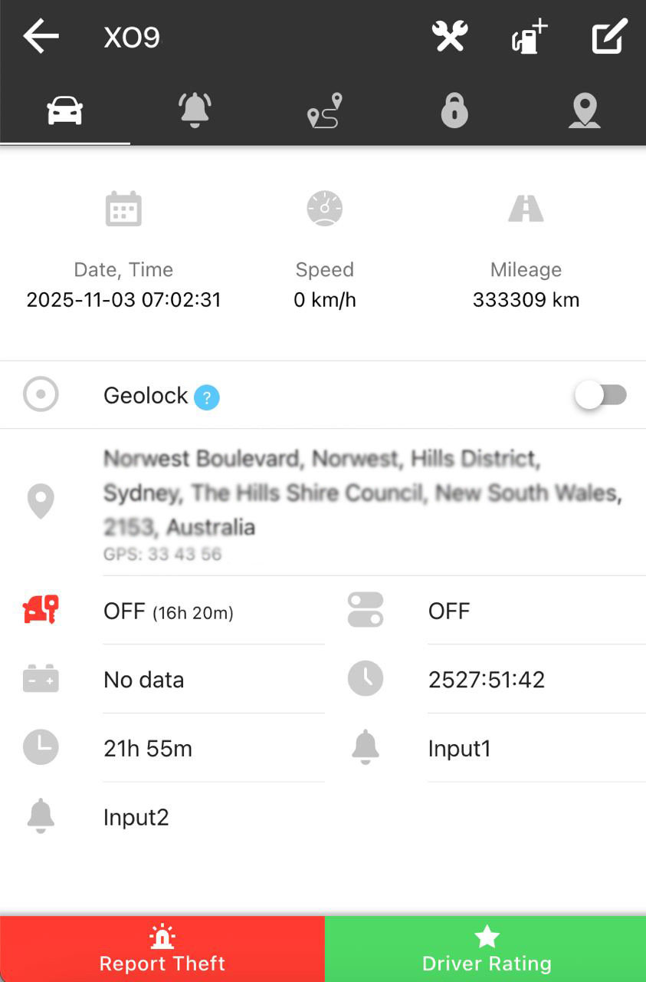Screen dimensions: 646x982
Task: Open the maintenance wrench tools icon
Action: 449,36
